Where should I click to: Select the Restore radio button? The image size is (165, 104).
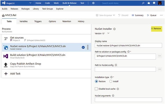[96, 81]
